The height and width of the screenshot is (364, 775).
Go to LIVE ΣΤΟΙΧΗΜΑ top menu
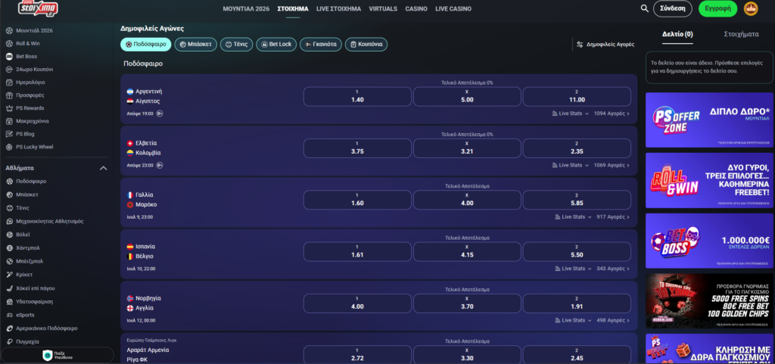tap(338, 9)
